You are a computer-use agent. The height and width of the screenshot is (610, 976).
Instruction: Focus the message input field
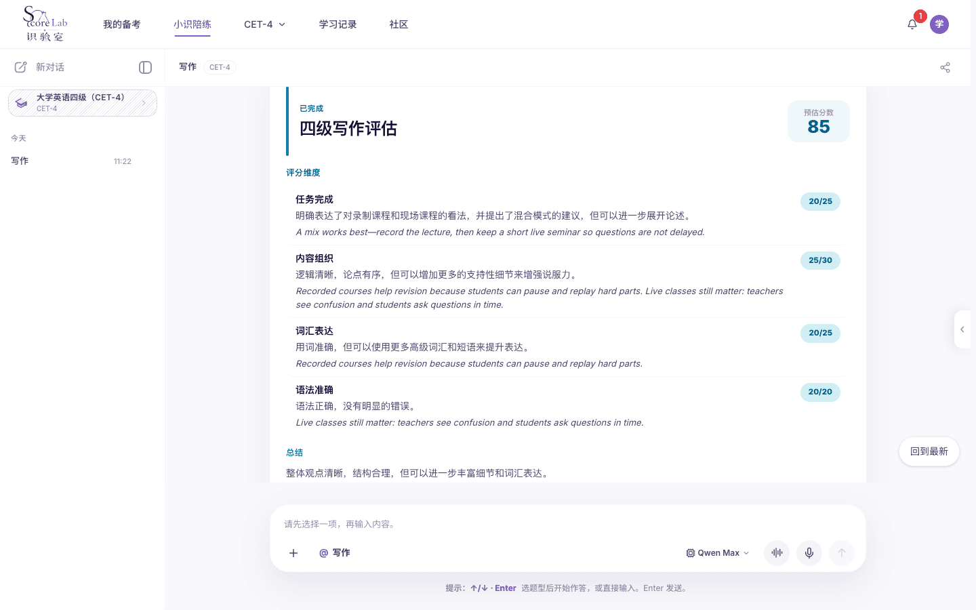coord(568,524)
